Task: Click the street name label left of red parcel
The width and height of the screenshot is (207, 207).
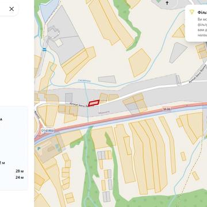Action: point(79,105)
